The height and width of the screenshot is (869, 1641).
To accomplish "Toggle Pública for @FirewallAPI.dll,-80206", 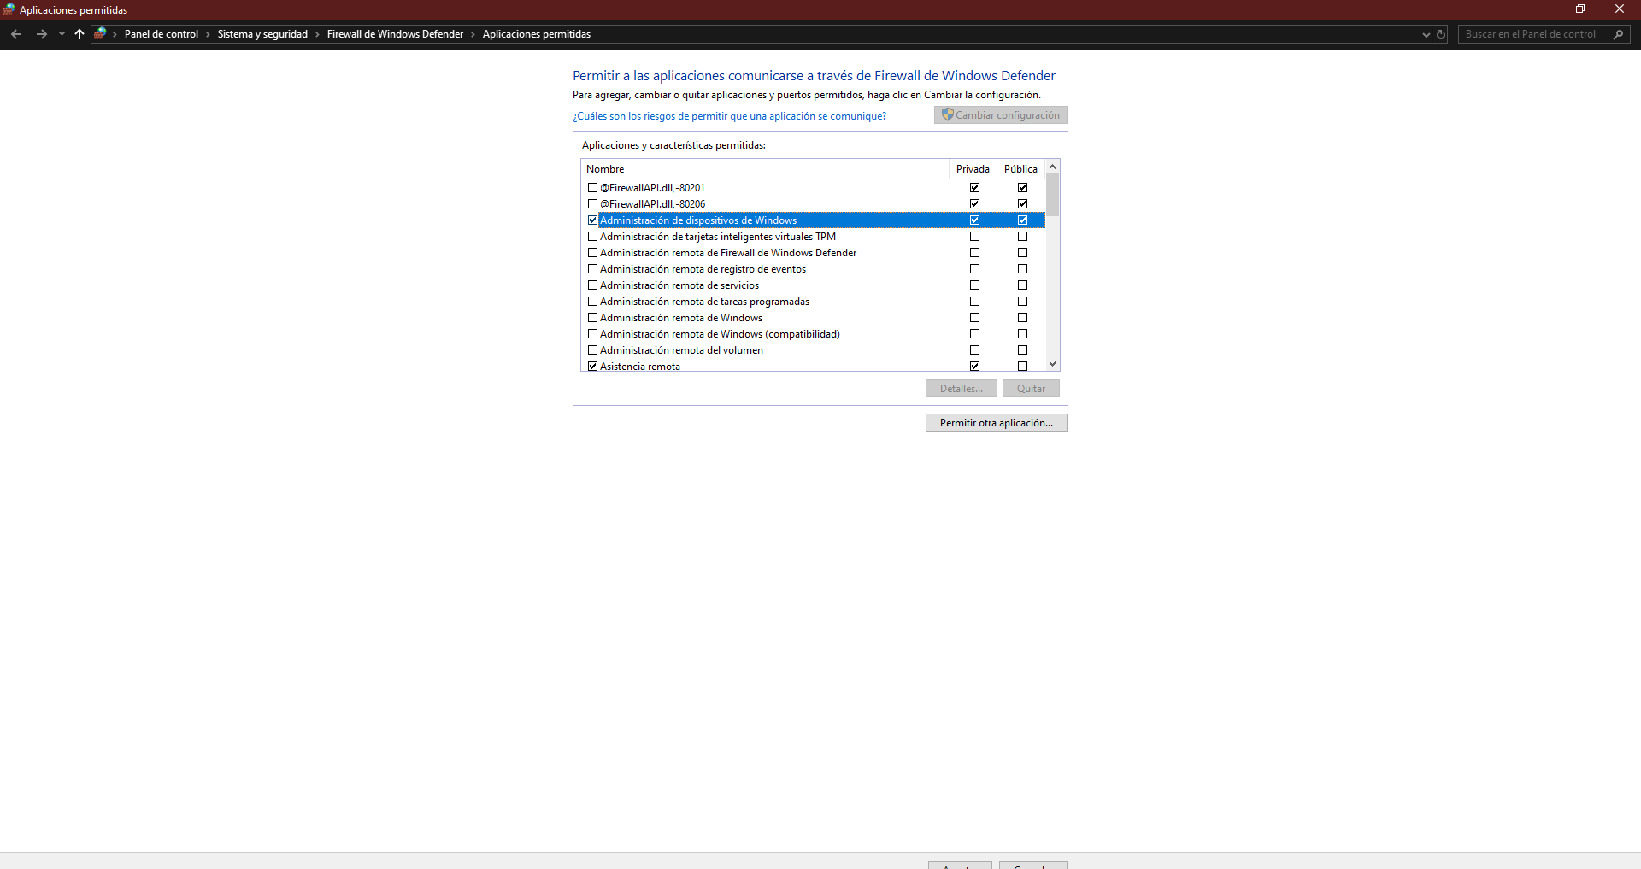I will [1022, 204].
